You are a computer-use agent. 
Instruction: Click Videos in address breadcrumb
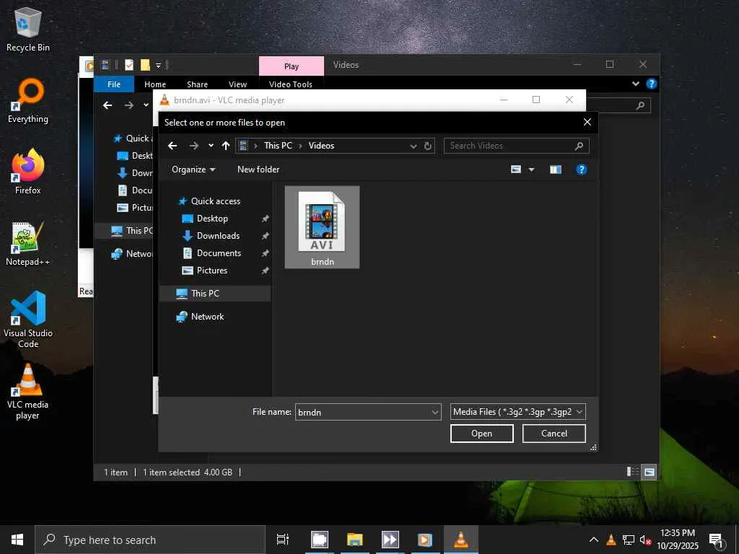click(321, 146)
